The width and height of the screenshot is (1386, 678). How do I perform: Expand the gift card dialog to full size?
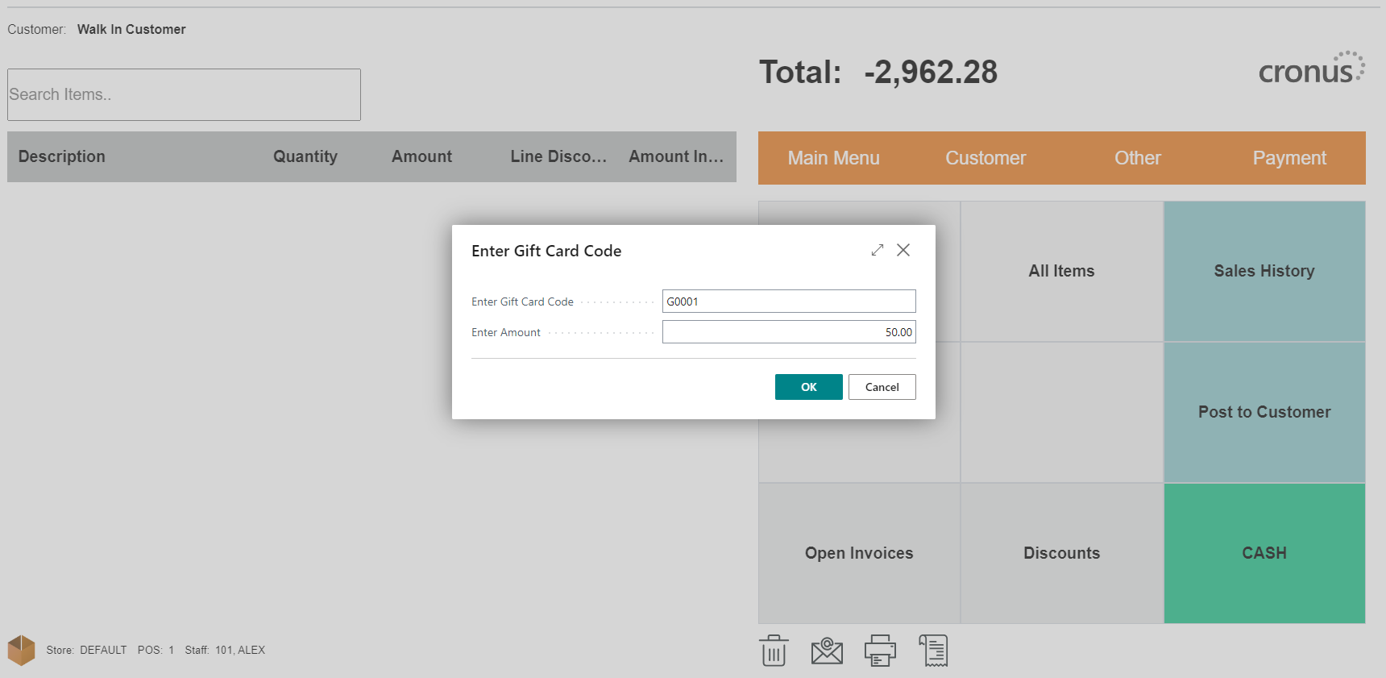click(x=878, y=250)
